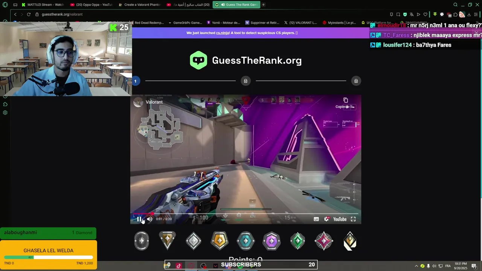Open (12) VALORANT L... bookmark

tap(300, 23)
